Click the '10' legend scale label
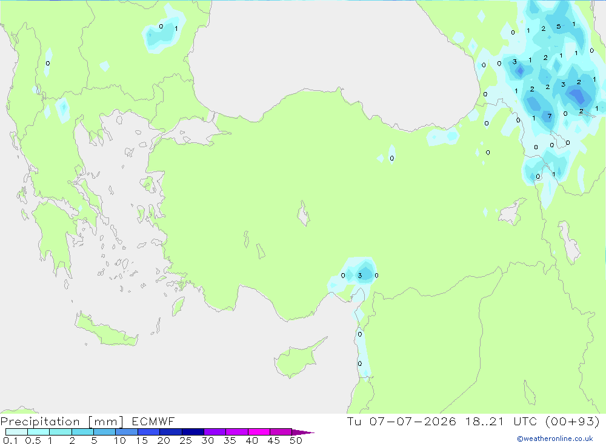The width and height of the screenshot is (606, 444). pyautogui.click(x=120, y=440)
